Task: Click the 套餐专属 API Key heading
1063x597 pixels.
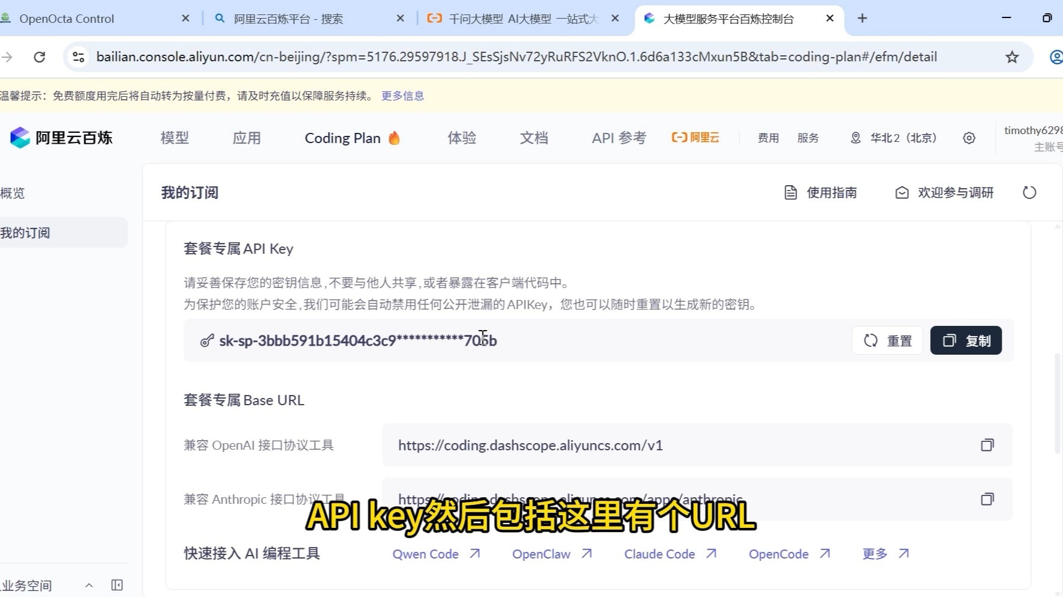Action: pyautogui.click(x=239, y=249)
